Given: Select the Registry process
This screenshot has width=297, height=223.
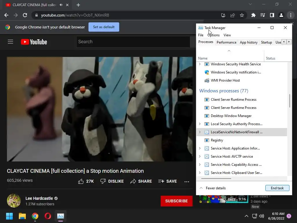Looking at the screenshot, I should tap(242, 140).
